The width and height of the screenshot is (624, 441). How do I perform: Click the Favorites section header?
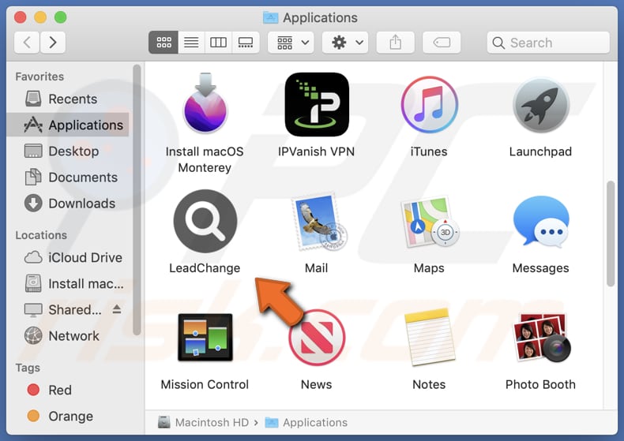[39, 77]
